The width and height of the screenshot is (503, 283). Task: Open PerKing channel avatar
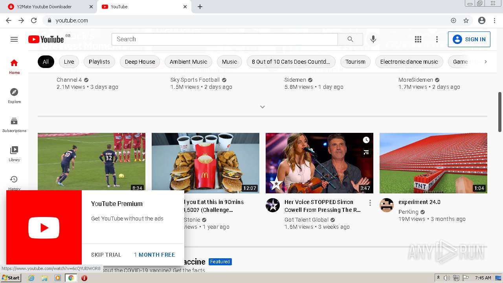click(x=387, y=205)
